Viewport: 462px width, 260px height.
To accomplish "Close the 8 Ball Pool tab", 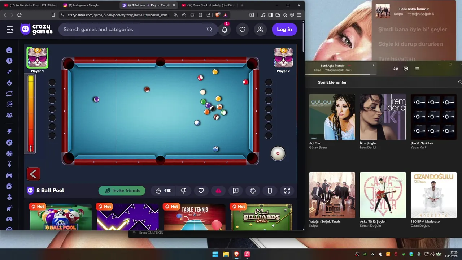I will coord(174,5).
